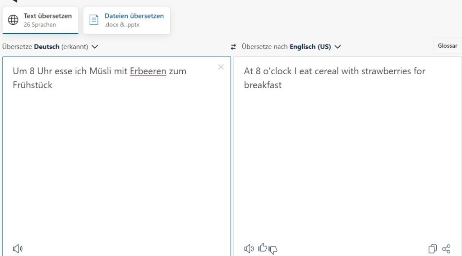Click the globe icon in Text übersetzen

[13, 20]
